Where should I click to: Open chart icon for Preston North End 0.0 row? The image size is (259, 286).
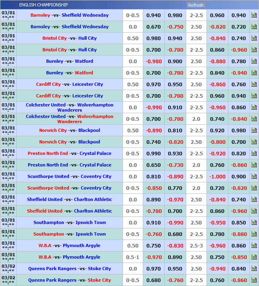(x=254, y=165)
